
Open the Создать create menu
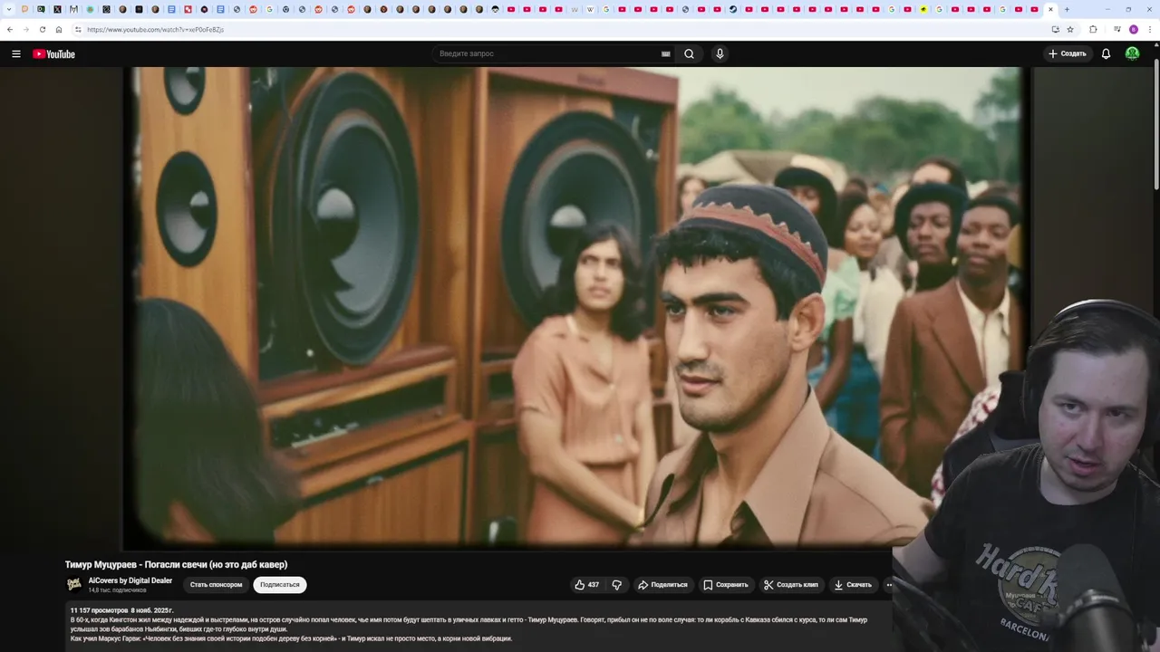coord(1068,54)
